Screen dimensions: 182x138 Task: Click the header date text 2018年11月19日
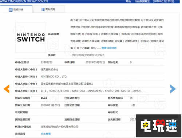pyautogui.click(x=163, y=1)
